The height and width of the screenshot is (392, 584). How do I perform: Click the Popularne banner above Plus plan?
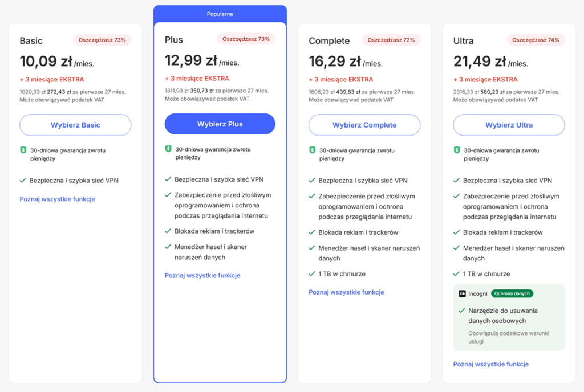pos(220,14)
